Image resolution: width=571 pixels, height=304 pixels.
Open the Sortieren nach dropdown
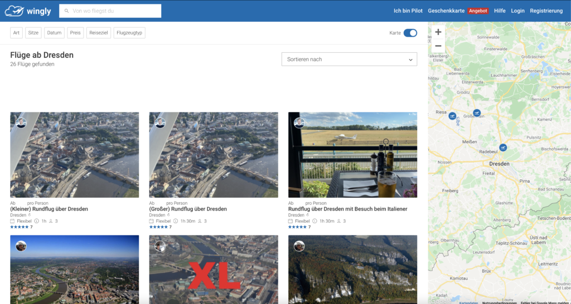pos(349,59)
